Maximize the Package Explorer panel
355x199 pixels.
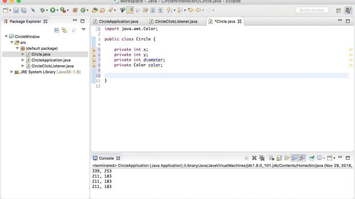coord(83,21)
